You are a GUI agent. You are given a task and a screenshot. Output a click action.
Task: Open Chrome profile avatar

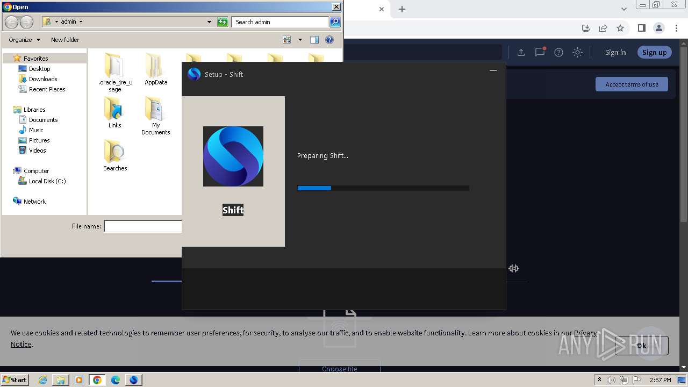(658, 28)
